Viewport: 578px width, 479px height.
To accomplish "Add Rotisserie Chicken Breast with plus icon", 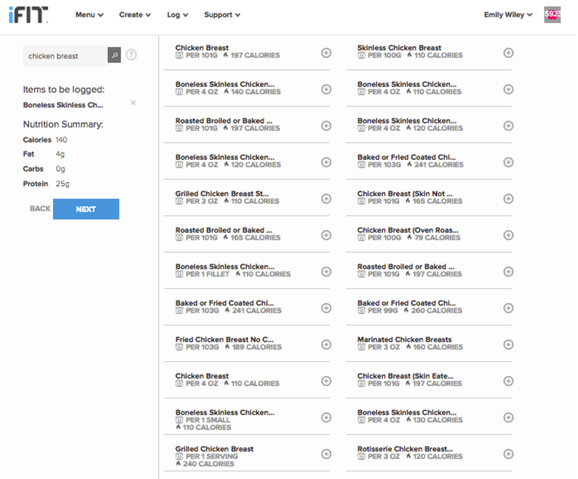I will (508, 454).
